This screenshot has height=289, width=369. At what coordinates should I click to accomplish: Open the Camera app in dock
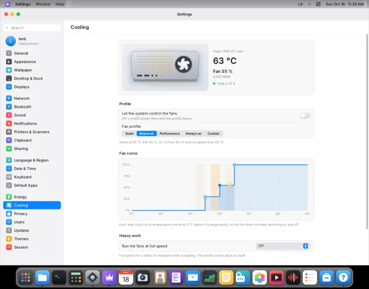[x=142, y=277]
